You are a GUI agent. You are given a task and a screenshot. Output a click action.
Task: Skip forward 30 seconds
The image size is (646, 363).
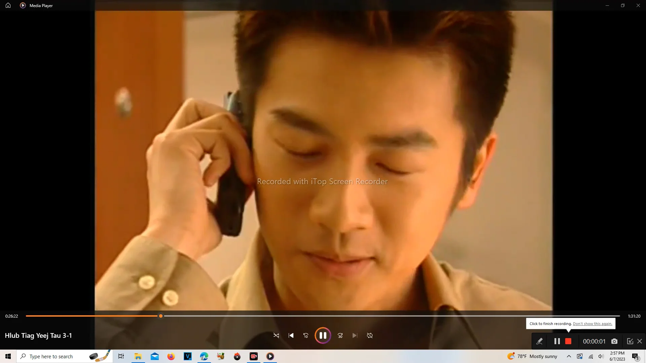[340, 335]
